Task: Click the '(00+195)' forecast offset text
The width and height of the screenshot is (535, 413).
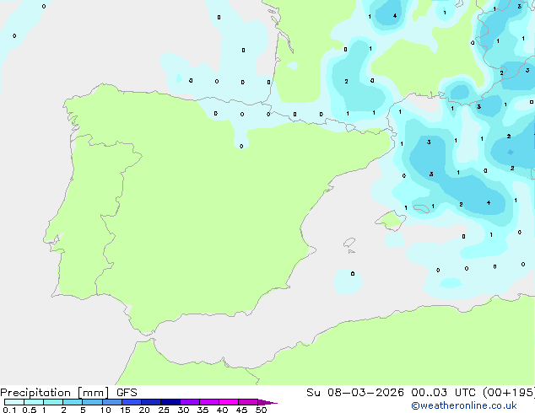Action: pos(509,393)
